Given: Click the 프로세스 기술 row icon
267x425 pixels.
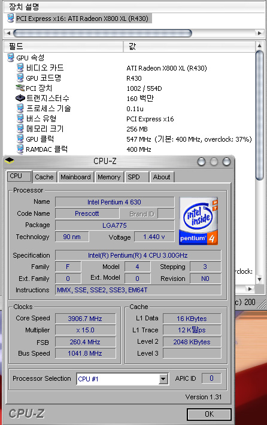Looking at the screenshot, I should pos(20,108).
